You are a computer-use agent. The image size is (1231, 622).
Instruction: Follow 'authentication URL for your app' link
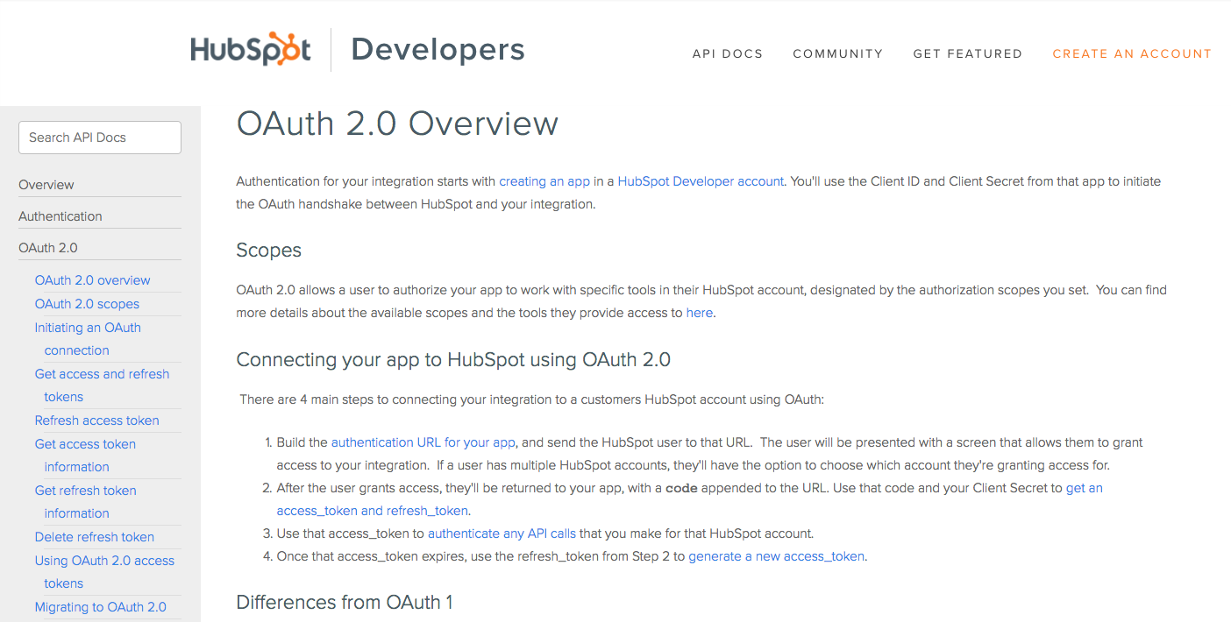tap(423, 442)
